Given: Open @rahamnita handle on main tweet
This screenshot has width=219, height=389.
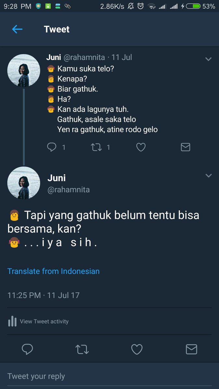Looking at the screenshot, I should (x=68, y=190).
